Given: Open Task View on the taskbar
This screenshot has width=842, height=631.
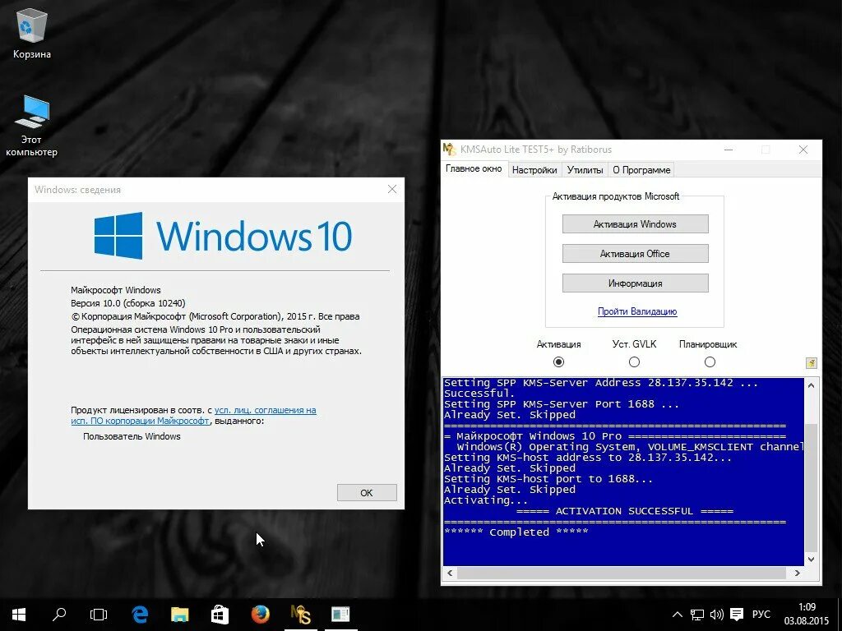Looking at the screenshot, I should 99,615.
